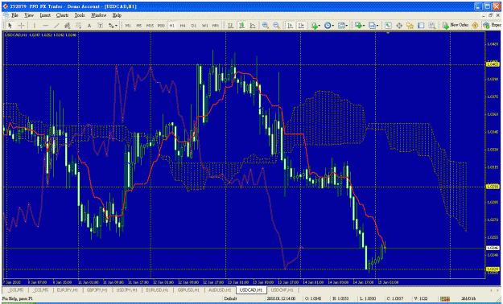503x304 pixels.
Task: Open the Charts menu
Action: point(62,15)
